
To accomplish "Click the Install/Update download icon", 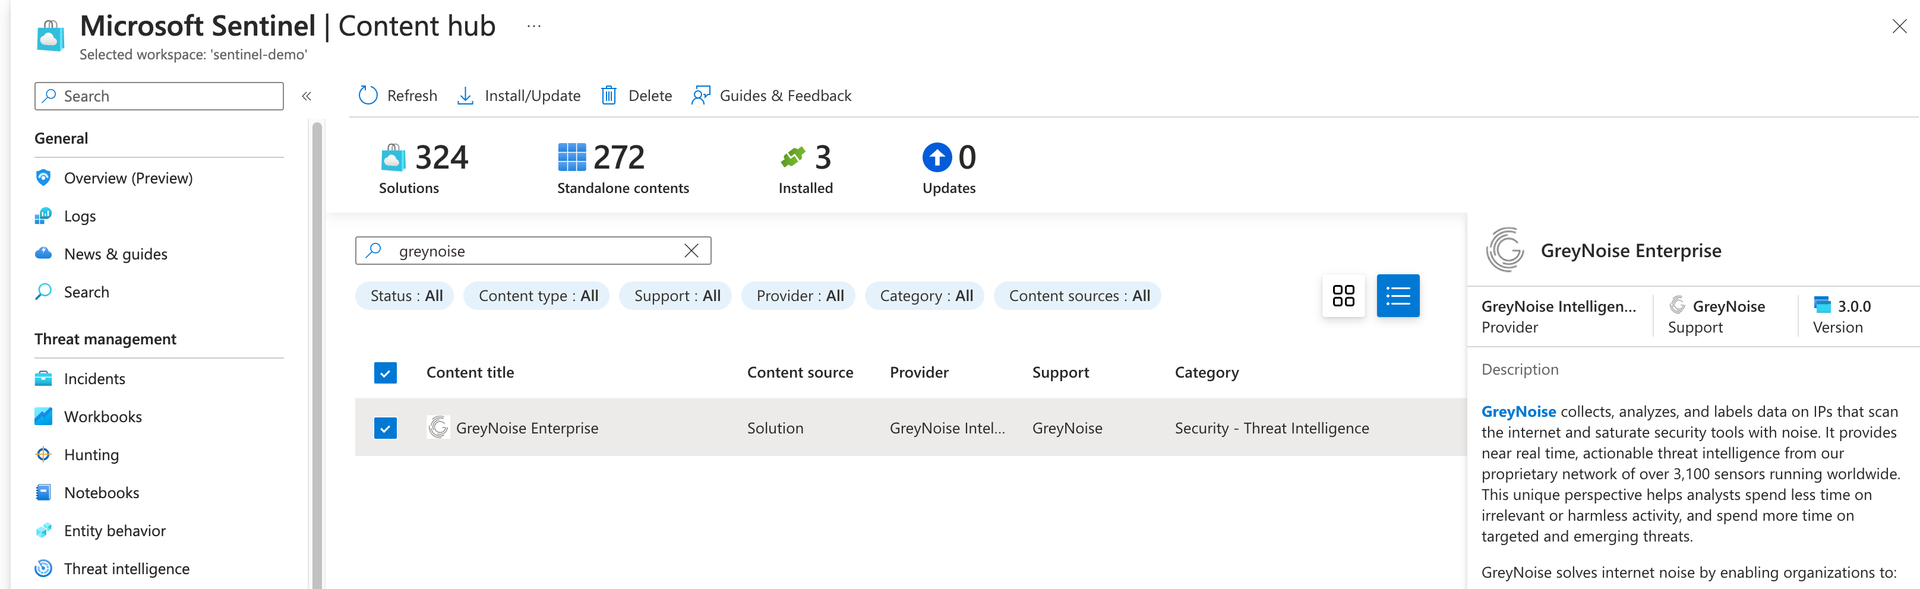I will coord(465,96).
